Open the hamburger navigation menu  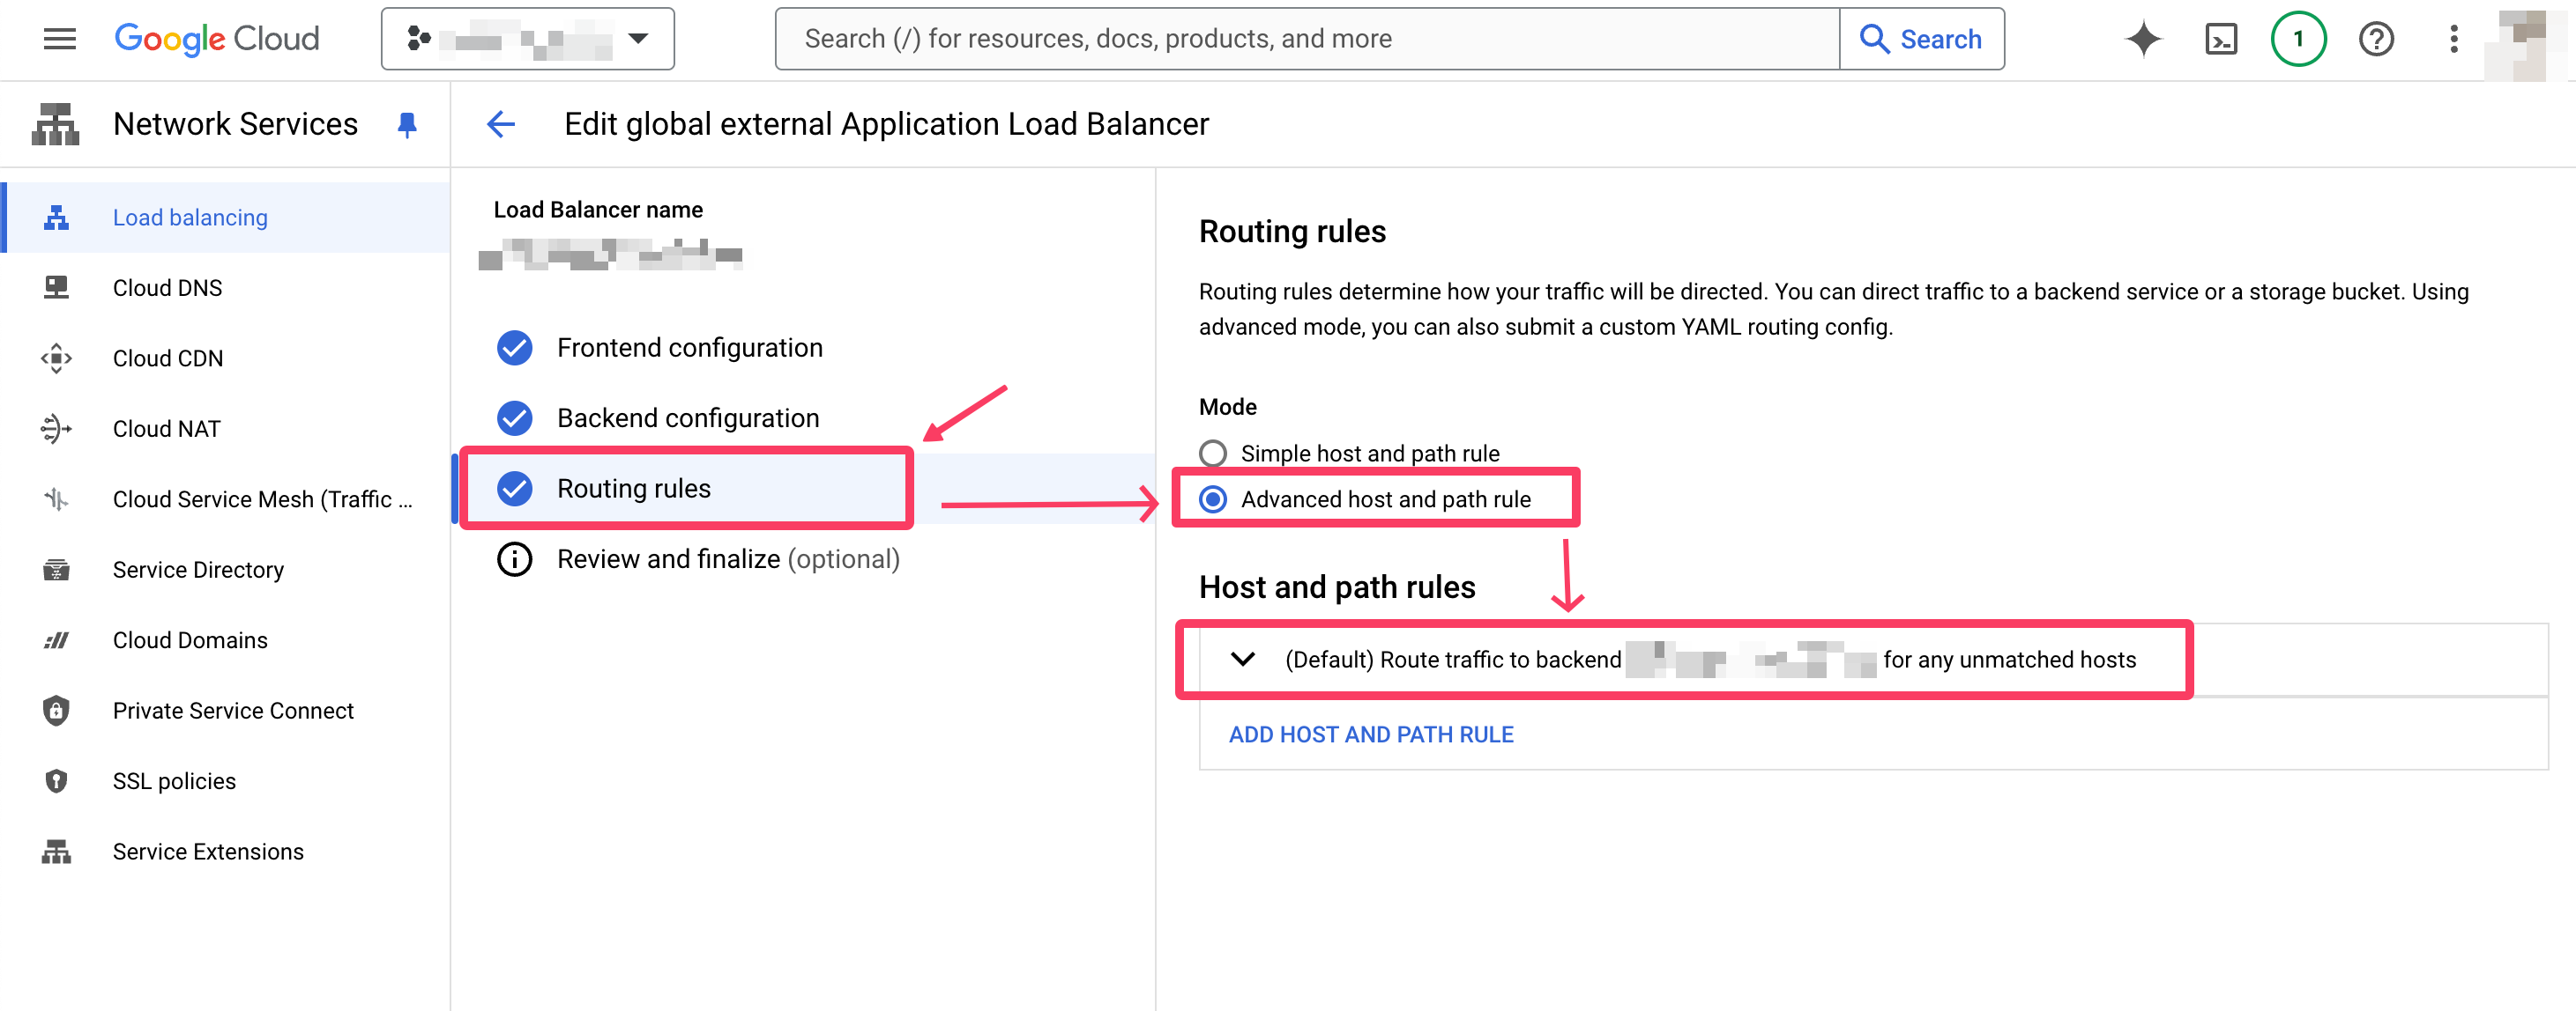pyautogui.click(x=60, y=39)
